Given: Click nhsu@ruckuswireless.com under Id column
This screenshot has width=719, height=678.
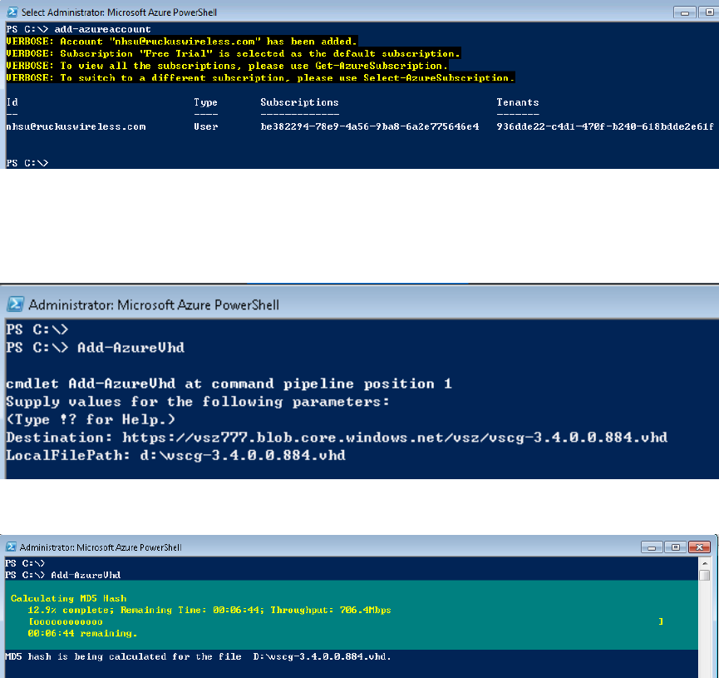Looking at the screenshot, I should coord(76,126).
